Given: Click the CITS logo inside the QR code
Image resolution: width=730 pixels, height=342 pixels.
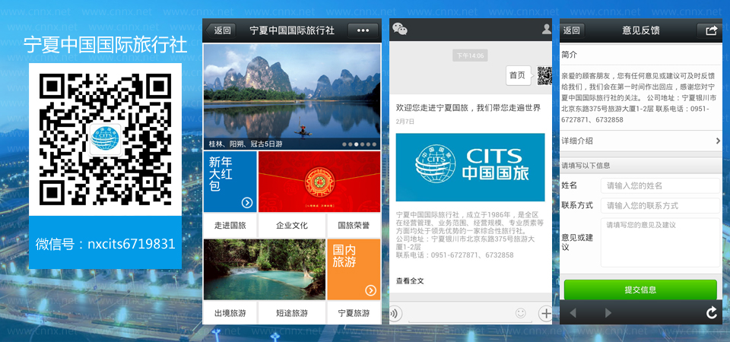Looking at the screenshot, I should coord(105,139).
